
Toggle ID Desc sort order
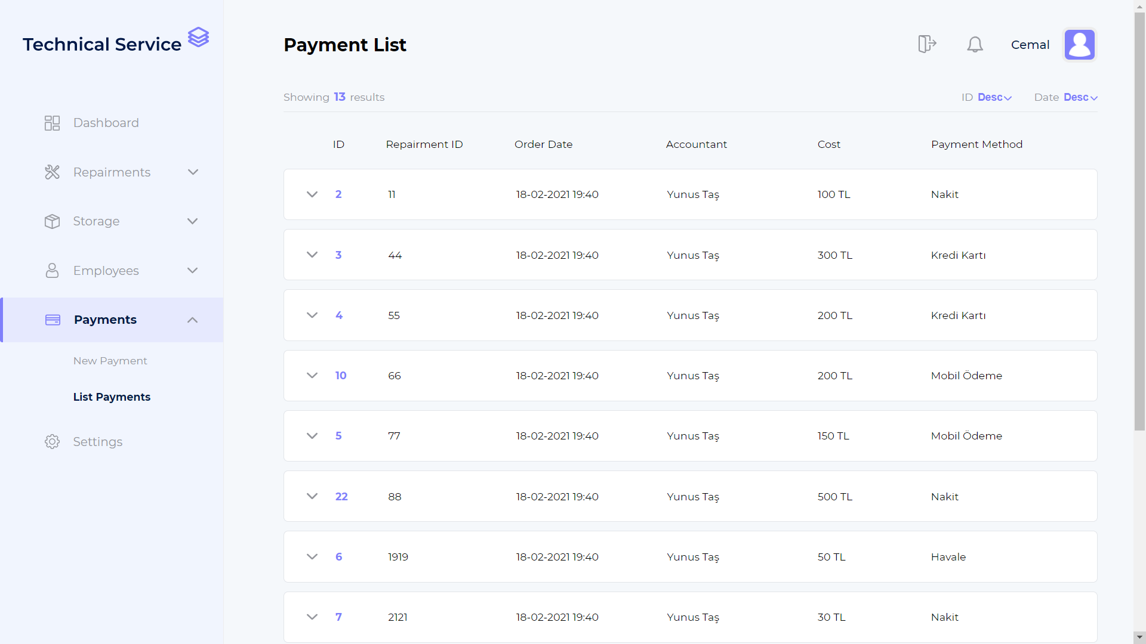coord(994,97)
